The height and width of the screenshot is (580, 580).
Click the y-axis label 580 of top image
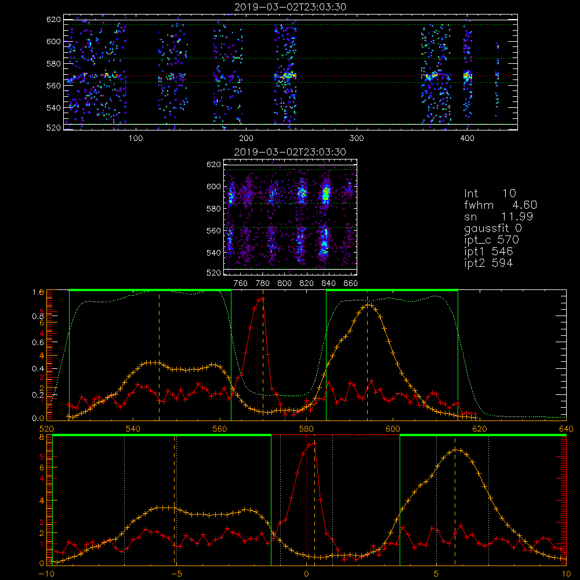tap(53, 64)
